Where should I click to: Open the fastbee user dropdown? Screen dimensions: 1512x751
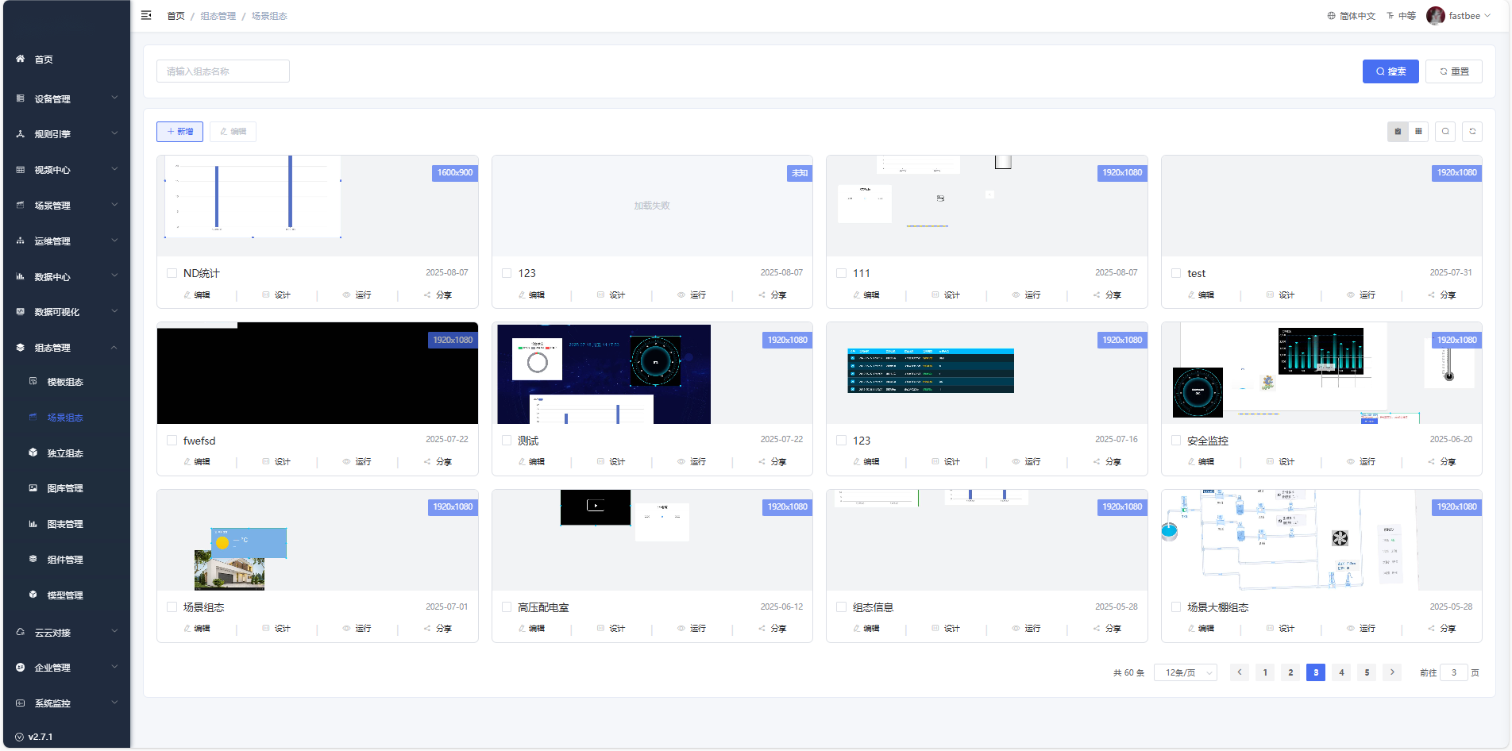click(x=1459, y=16)
